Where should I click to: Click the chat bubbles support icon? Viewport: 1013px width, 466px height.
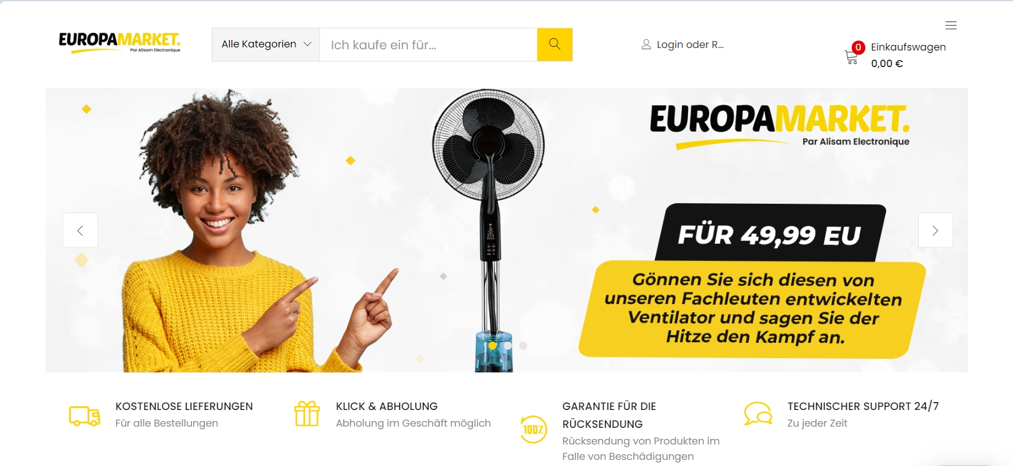point(758,414)
